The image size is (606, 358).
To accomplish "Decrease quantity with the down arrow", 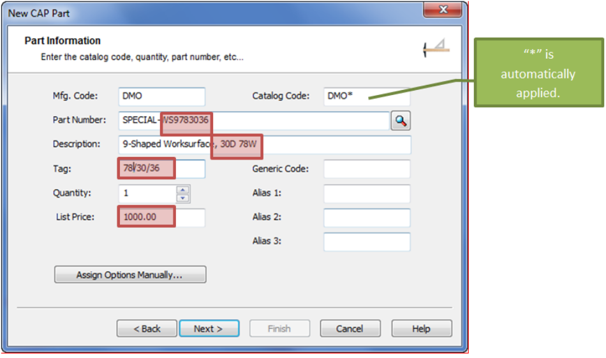I will coord(183,198).
